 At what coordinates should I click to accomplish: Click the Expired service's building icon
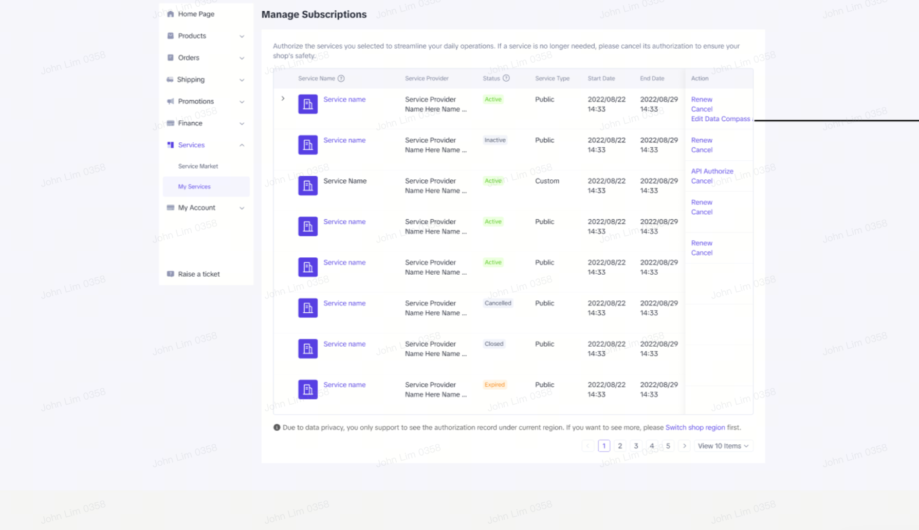tap(308, 389)
